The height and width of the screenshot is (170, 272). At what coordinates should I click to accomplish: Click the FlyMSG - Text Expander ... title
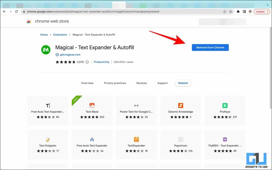click(225, 146)
